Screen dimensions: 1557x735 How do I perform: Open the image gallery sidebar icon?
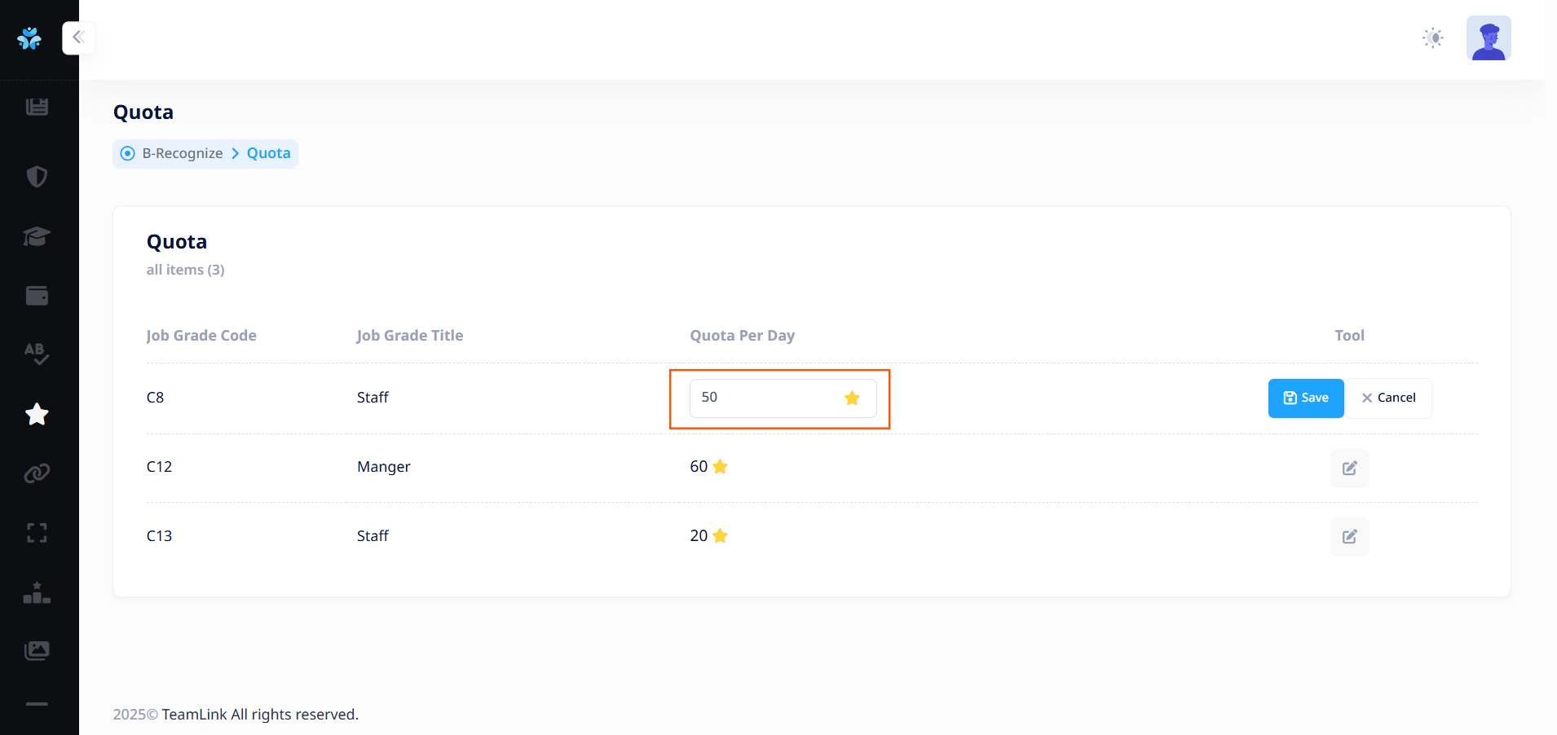[x=37, y=650]
